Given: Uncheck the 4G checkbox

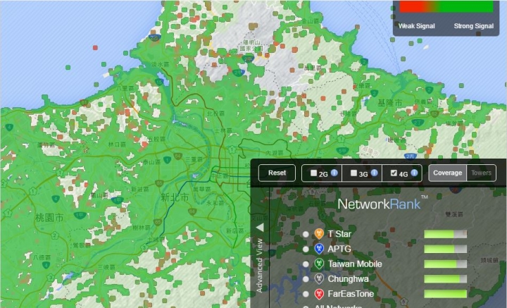Looking at the screenshot, I should [x=394, y=173].
